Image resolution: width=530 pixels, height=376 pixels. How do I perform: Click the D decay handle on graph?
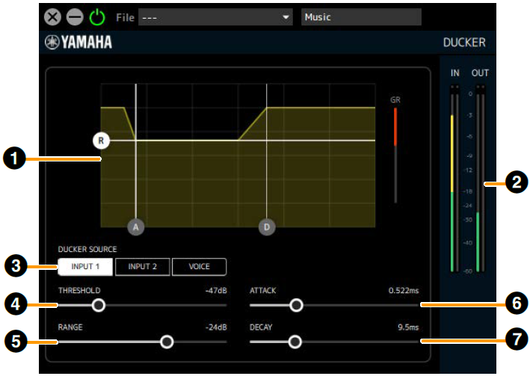(x=267, y=226)
